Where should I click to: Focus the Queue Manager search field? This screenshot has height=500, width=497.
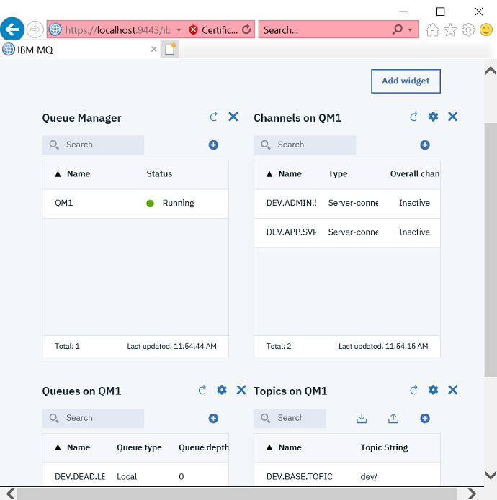coord(93,145)
